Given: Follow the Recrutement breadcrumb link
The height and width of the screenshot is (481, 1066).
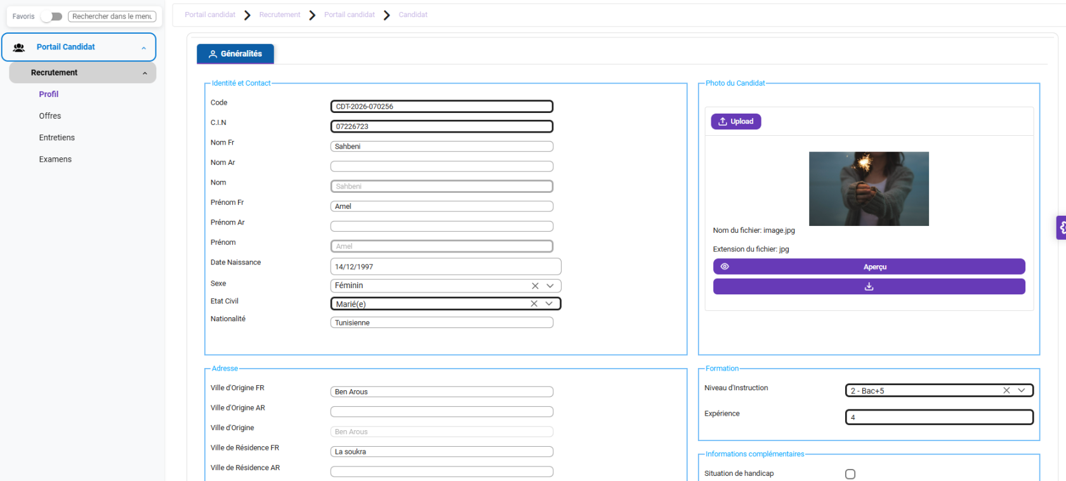Looking at the screenshot, I should [280, 15].
